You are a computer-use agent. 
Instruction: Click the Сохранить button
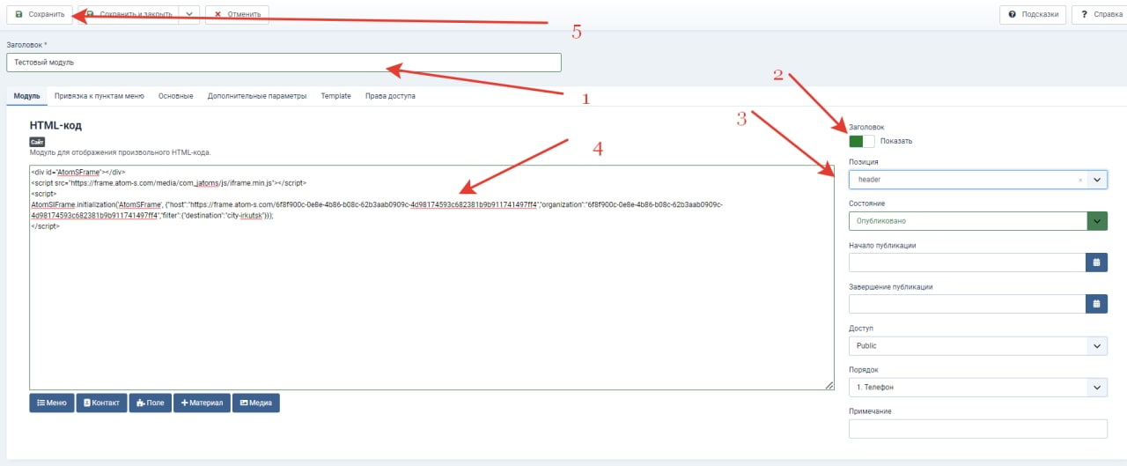click(x=40, y=15)
